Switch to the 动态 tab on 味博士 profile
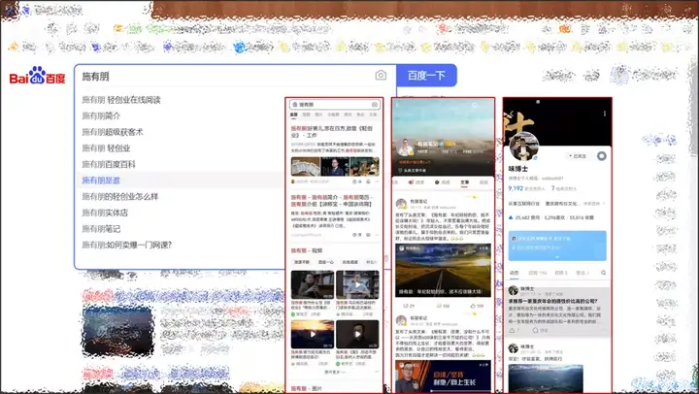 pyautogui.click(x=515, y=273)
